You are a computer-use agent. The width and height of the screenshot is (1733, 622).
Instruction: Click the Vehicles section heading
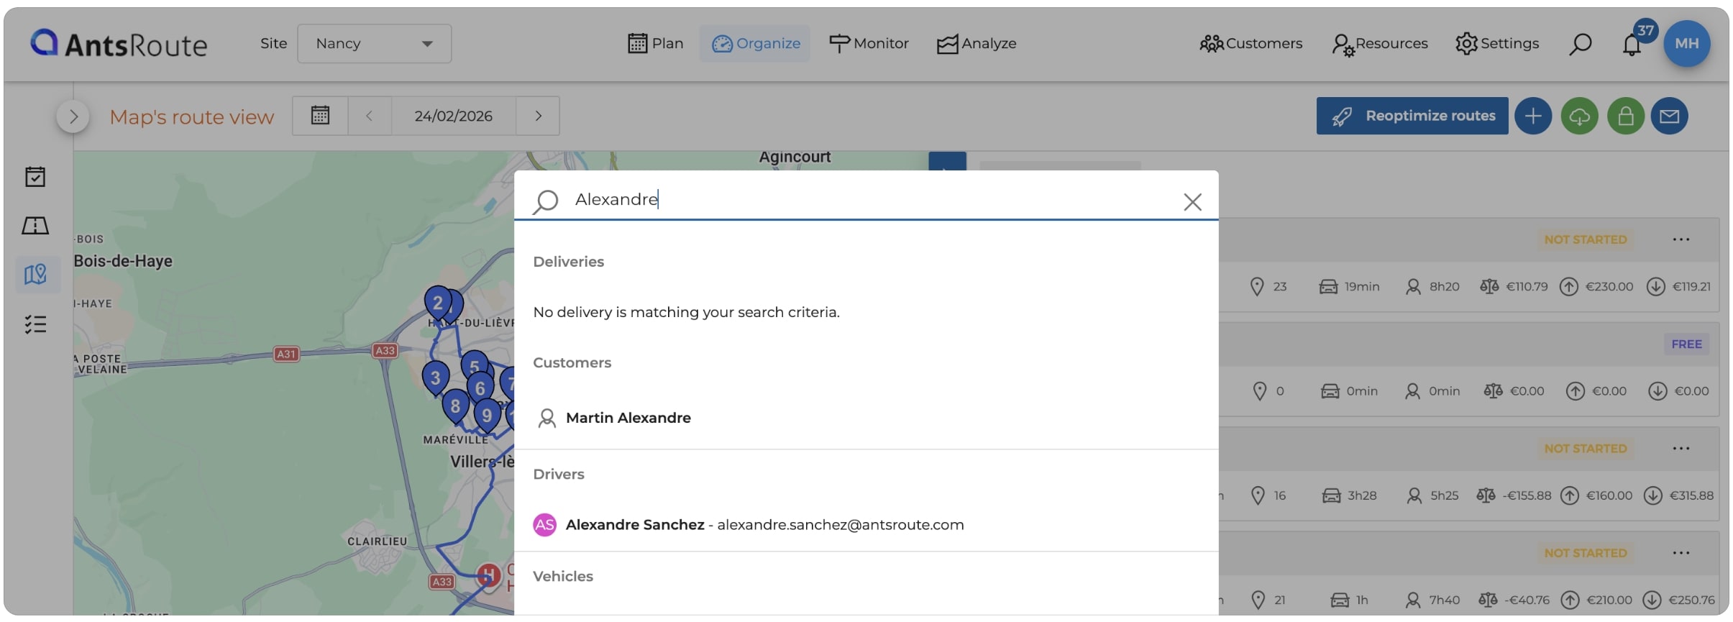(x=563, y=576)
